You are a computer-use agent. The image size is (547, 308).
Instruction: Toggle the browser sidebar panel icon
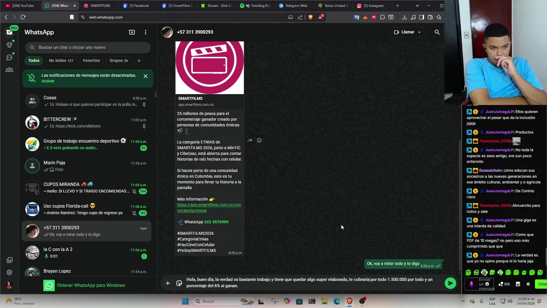point(421,17)
